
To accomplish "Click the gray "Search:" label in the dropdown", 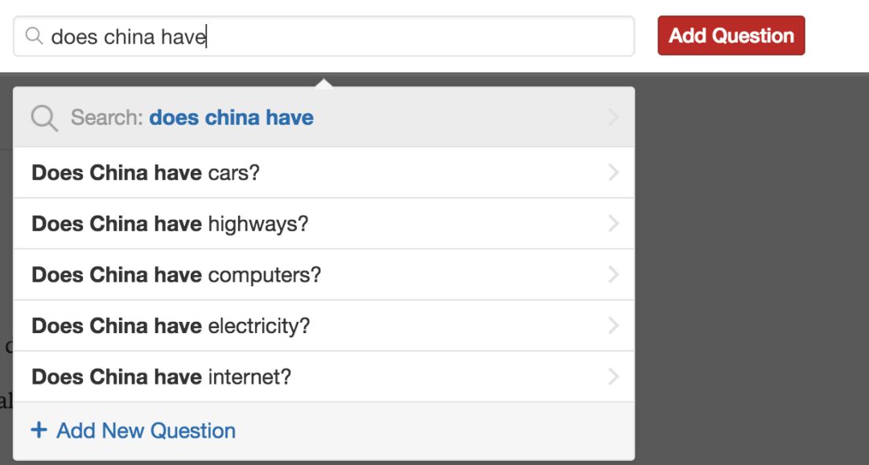I will (x=106, y=117).
